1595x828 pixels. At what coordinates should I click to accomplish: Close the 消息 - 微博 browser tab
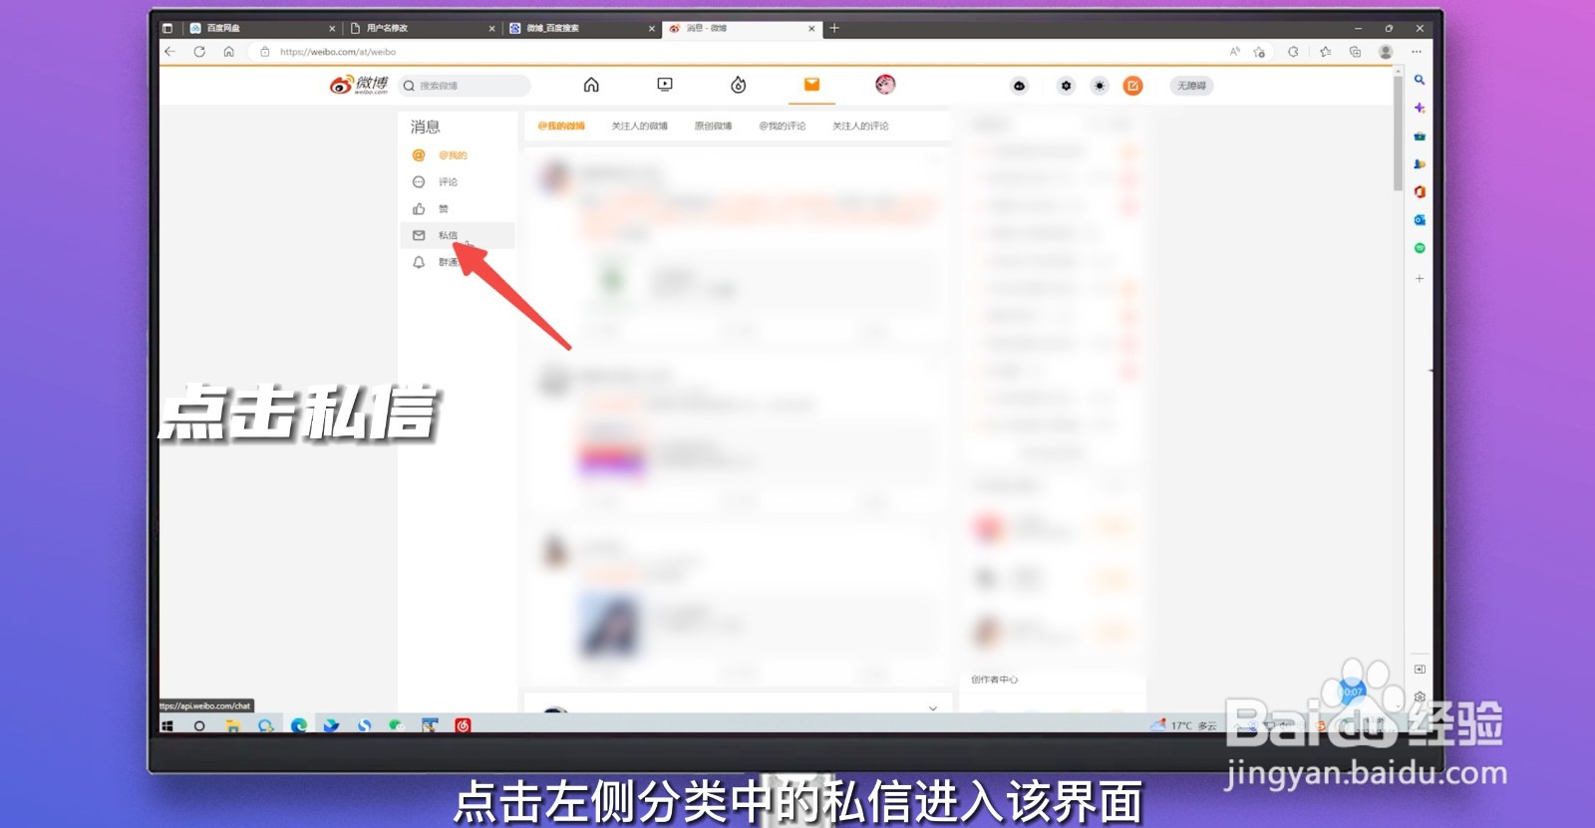tap(811, 29)
